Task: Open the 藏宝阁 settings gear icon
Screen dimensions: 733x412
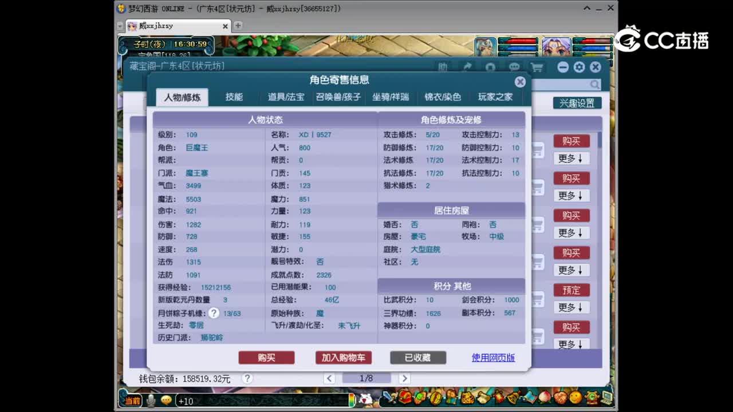Action: [579, 68]
